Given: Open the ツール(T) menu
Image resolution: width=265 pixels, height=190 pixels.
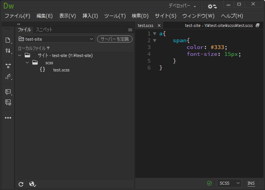Looking at the screenshot, I should coord(115,16).
